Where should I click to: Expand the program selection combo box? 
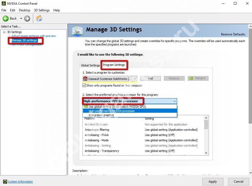click(135, 79)
